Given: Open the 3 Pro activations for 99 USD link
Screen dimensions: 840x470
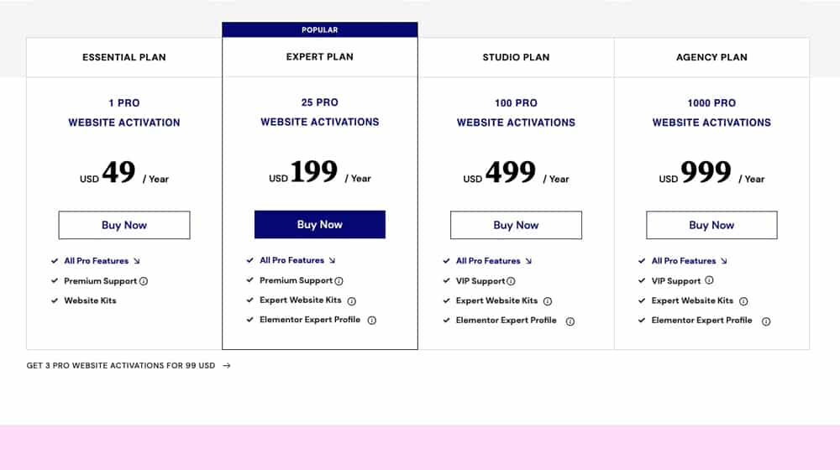Looking at the screenshot, I should pyautogui.click(x=121, y=366).
